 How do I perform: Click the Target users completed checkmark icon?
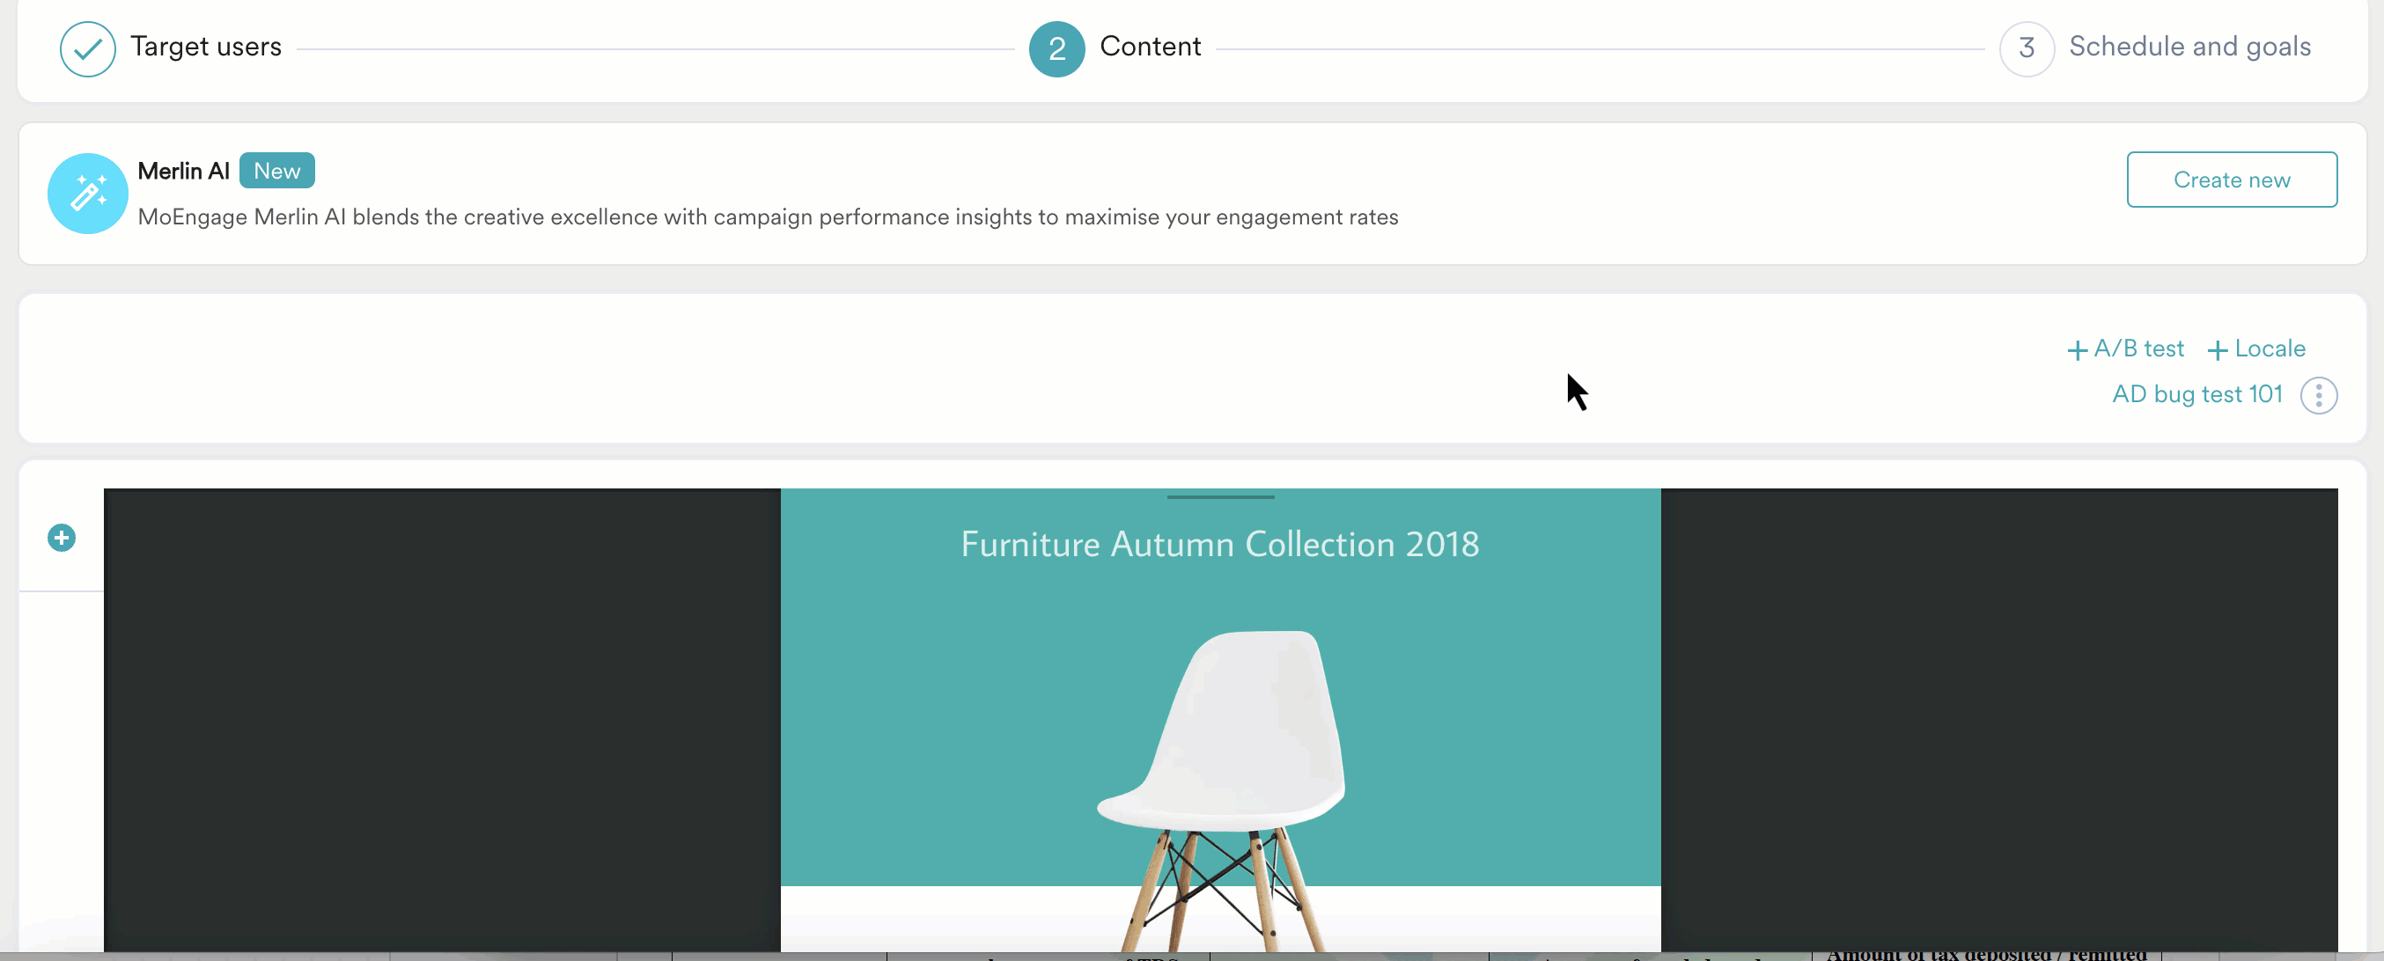tap(87, 49)
